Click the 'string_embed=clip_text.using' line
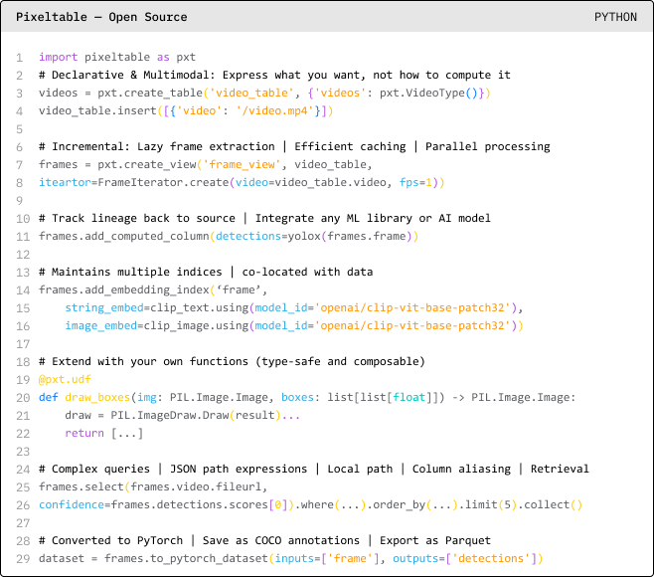The image size is (654, 577). click(294, 308)
